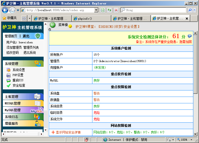Open the address bar dropdown arrow
This screenshot has width=199, height=143.
(96, 10)
